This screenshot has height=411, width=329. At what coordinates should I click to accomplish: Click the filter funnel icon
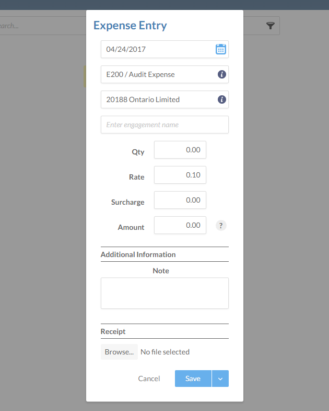[270, 26]
